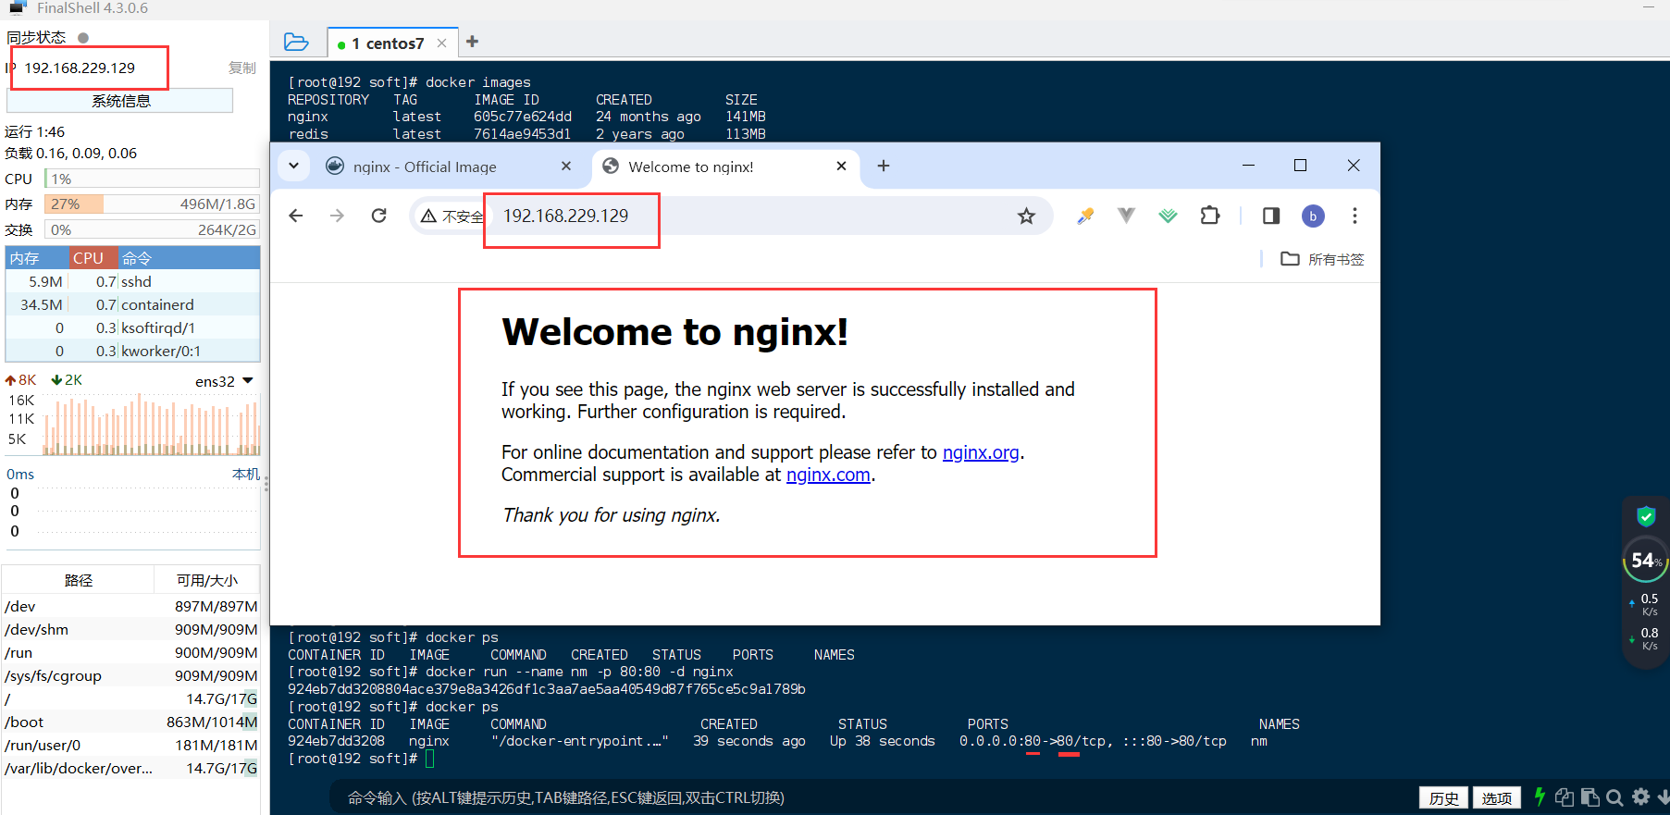The image size is (1670, 815).
Task: Open a new Chrome tab
Action: (884, 166)
